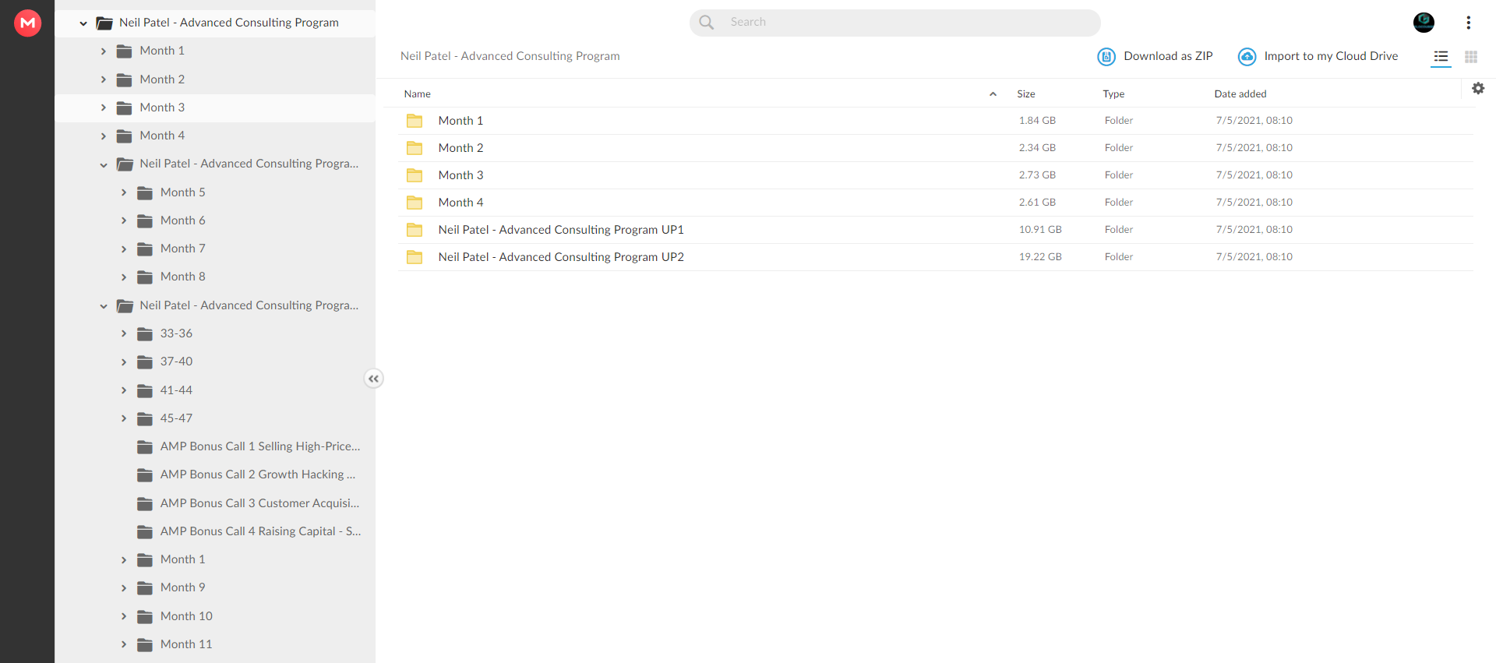Open the three-dot more options menu

[1468, 23]
